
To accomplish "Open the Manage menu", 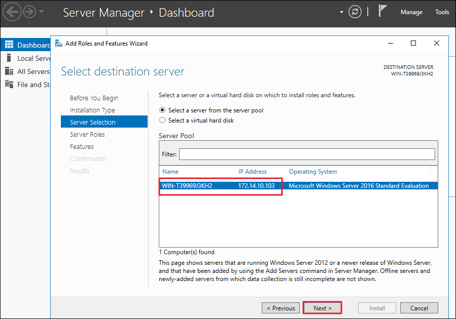I will (x=411, y=12).
